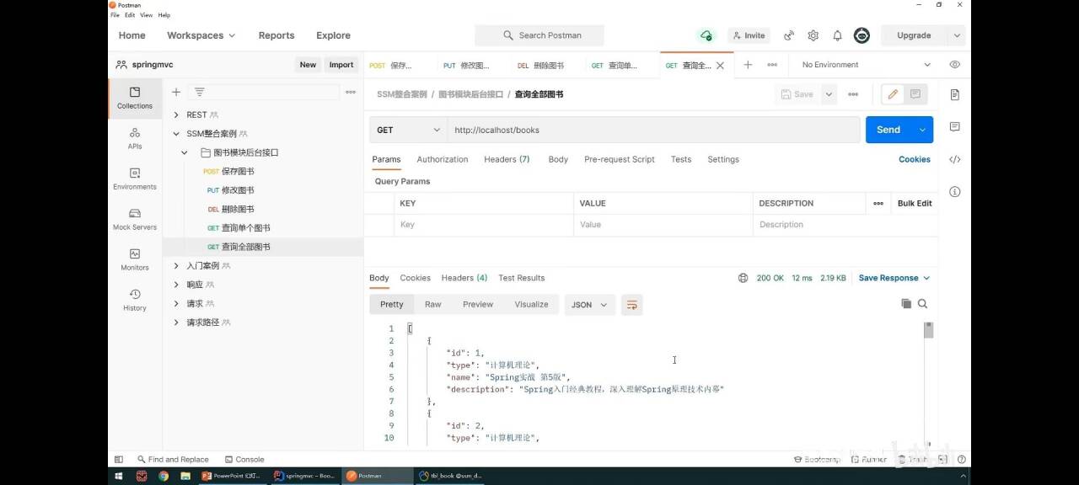This screenshot has width=1079, height=485.
Task: Click the request URL input field
Action: 656,130
